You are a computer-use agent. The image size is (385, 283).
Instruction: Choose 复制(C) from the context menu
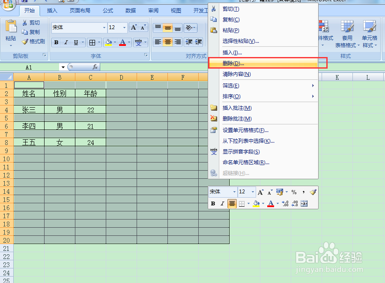pyautogui.click(x=263, y=20)
